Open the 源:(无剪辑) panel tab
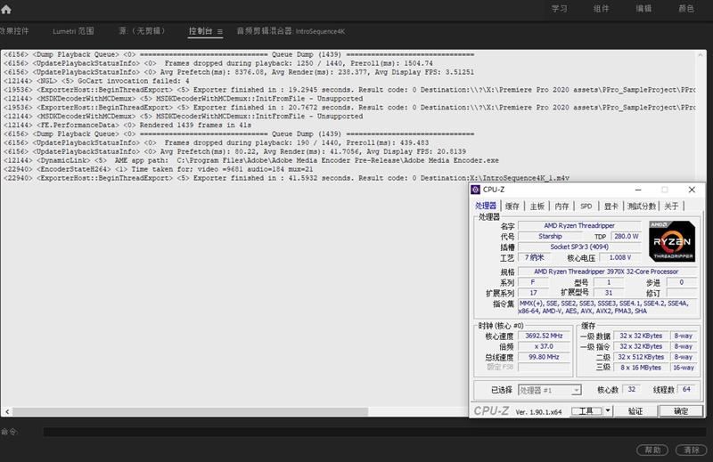The width and height of the screenshot is (713, 462). 142,31
